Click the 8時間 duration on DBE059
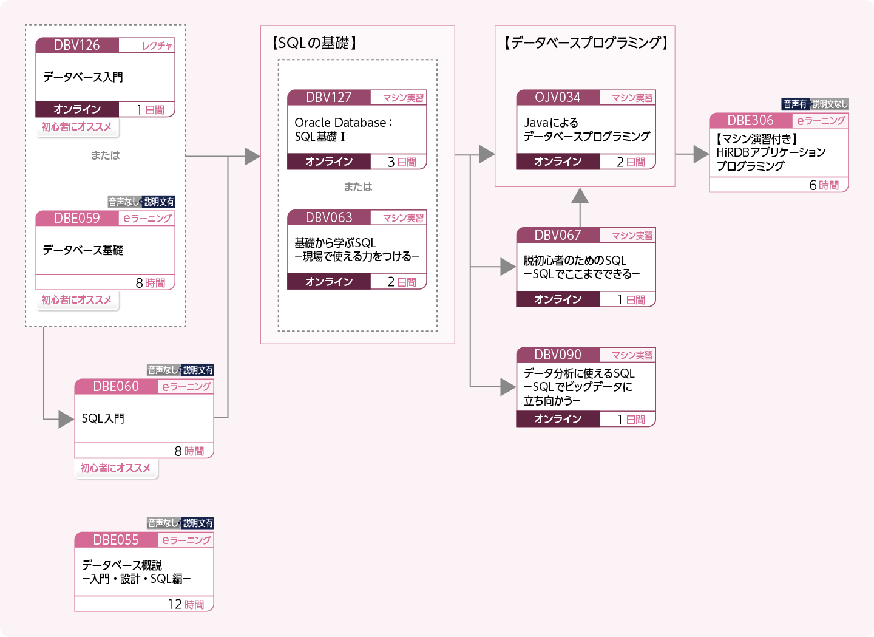Viewport: 874px width, 637px height. (x=151, y=283)
